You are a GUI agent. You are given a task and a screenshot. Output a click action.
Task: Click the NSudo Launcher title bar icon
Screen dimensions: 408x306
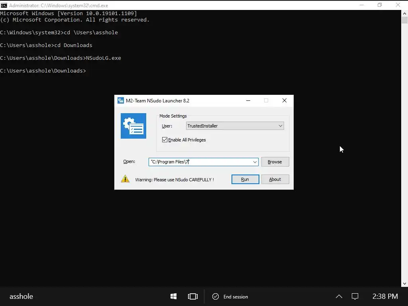(x=120, y=100)
